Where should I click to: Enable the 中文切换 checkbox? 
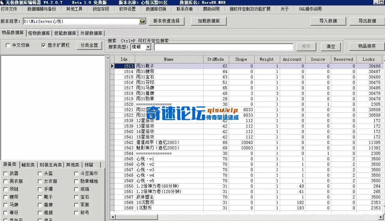click(x=8, y=45)
